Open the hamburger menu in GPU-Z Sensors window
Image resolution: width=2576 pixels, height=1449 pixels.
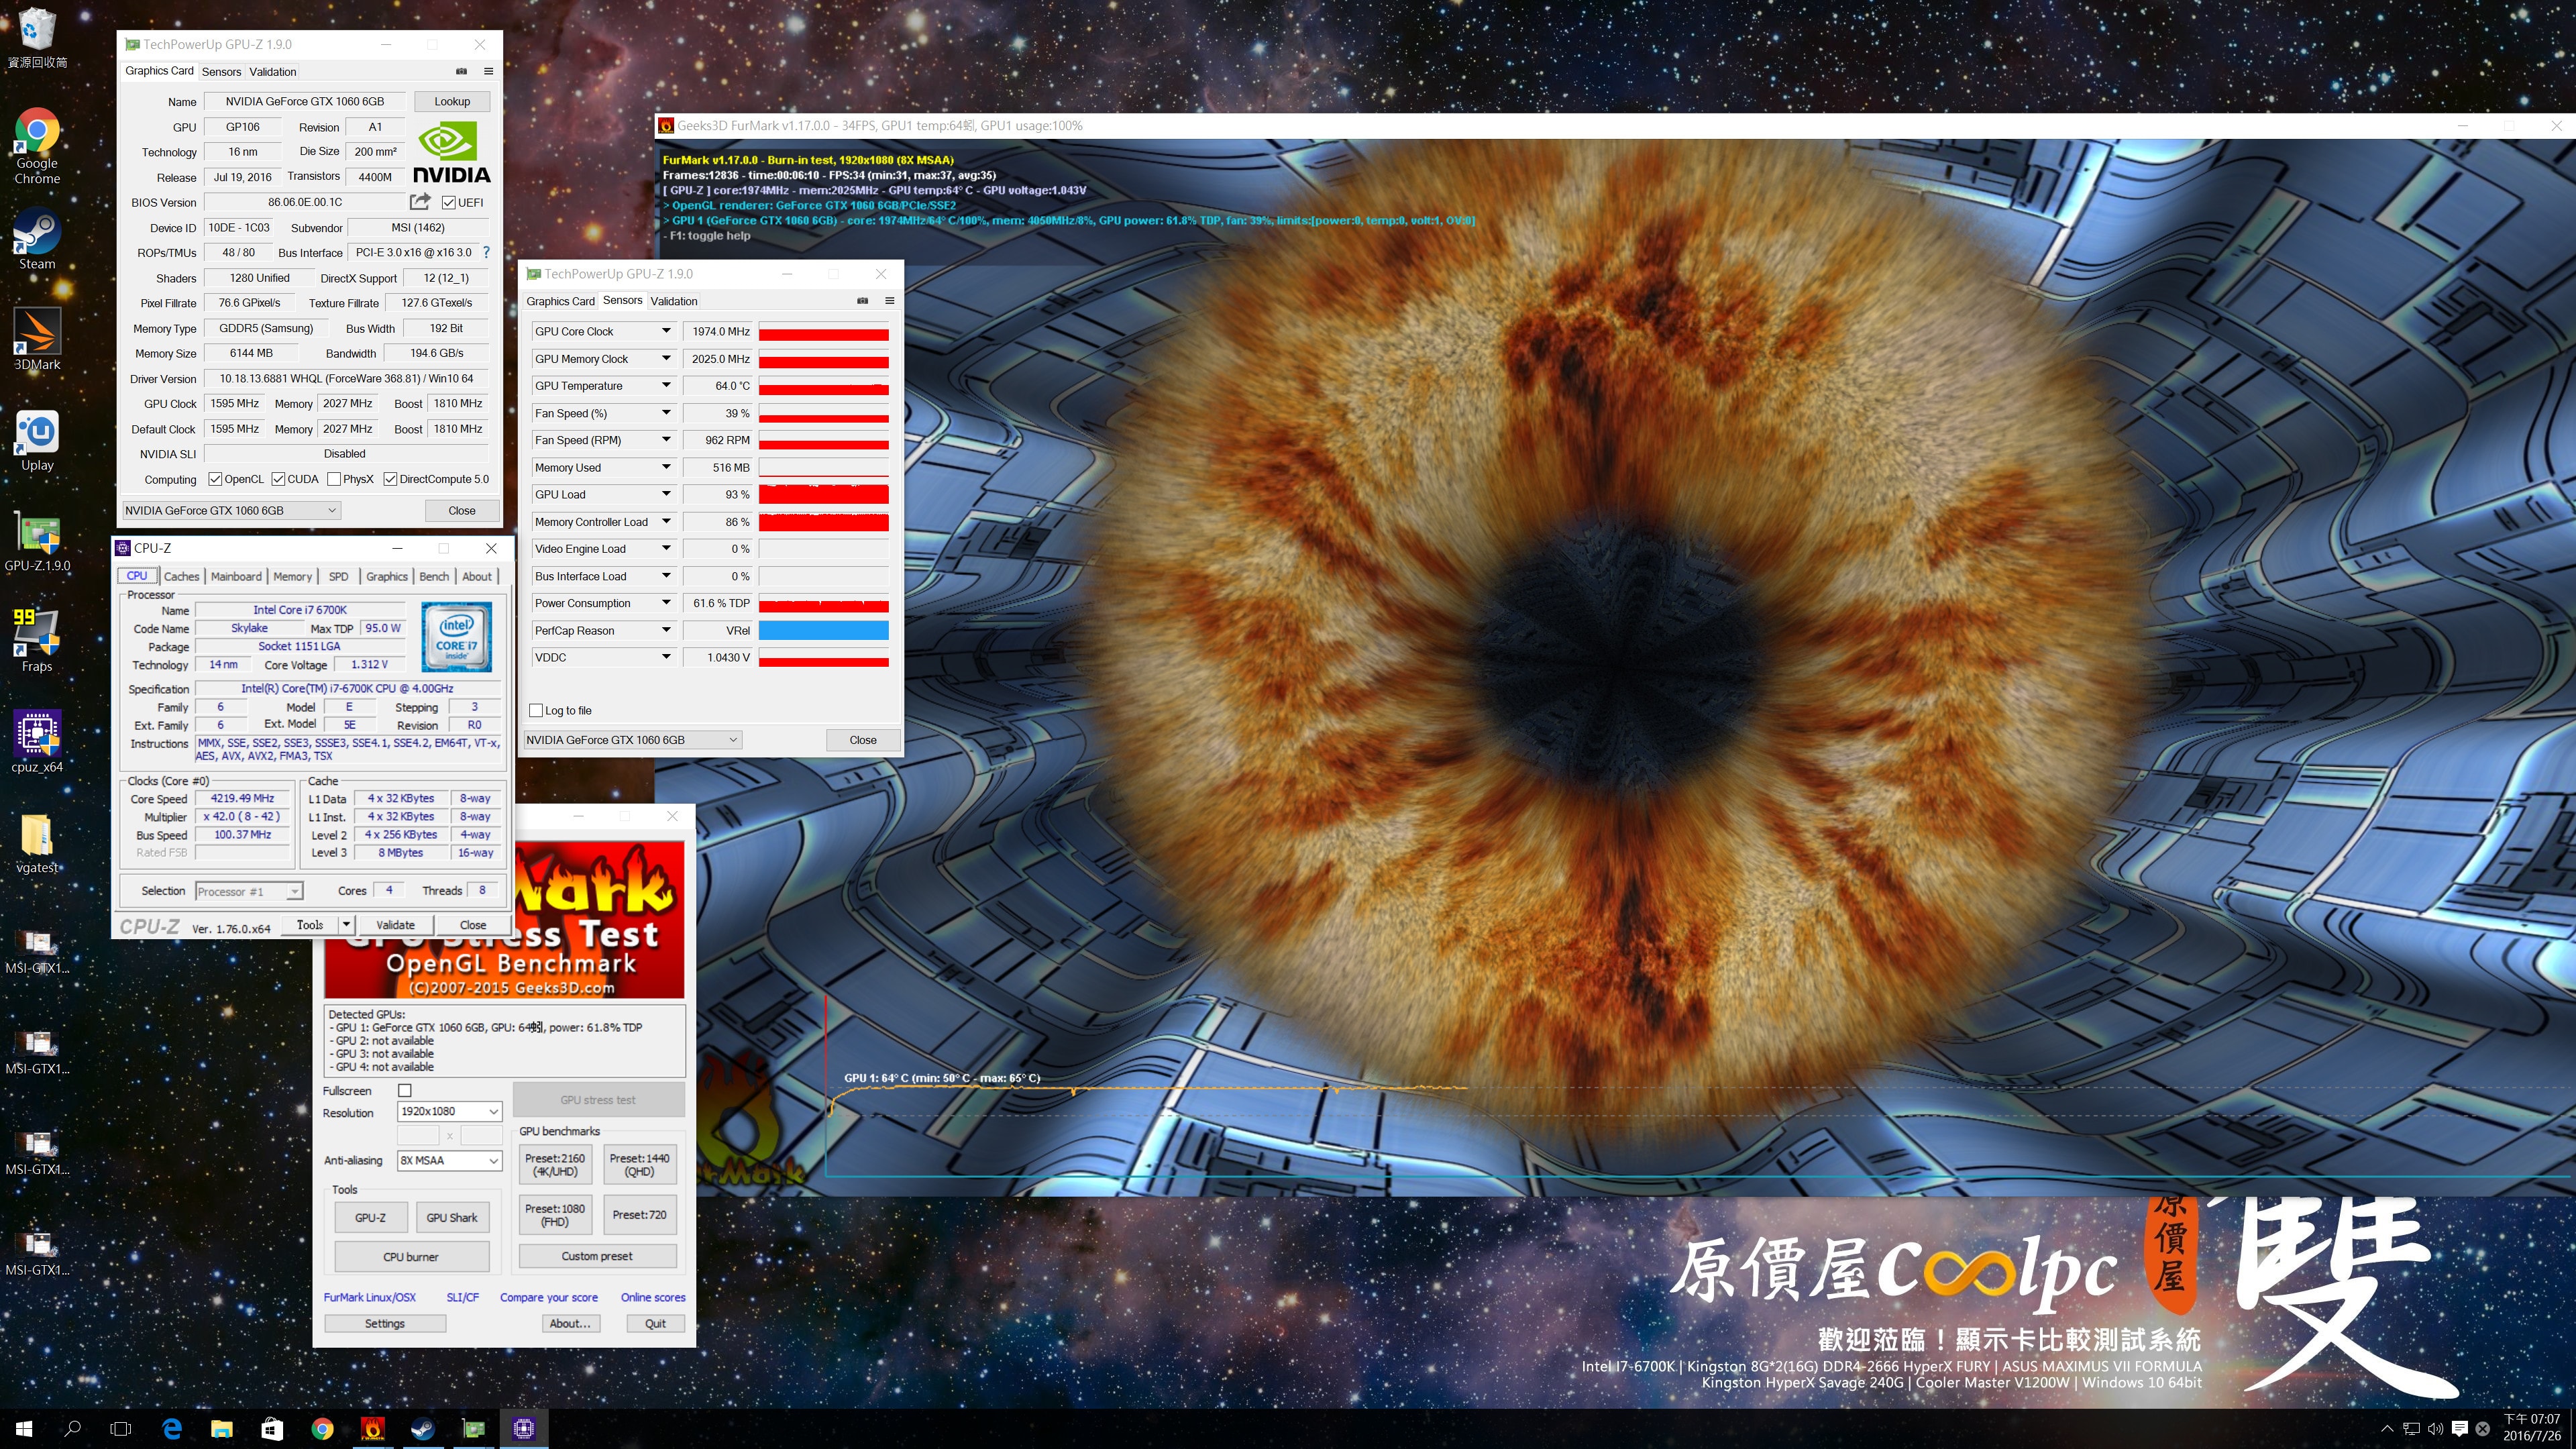(889, 301)
